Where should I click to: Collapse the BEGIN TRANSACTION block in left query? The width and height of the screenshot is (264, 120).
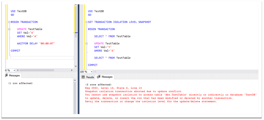click(x=9, y=22)
